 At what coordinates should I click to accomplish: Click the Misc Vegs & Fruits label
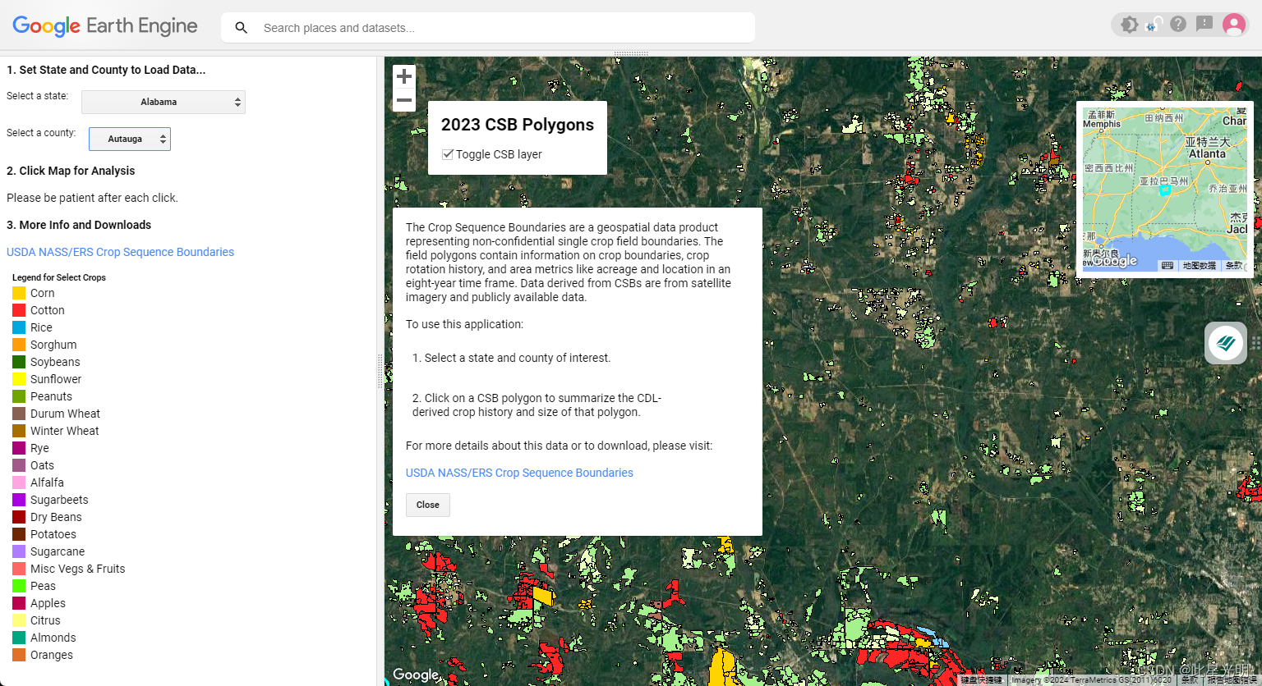pos(78,569)
